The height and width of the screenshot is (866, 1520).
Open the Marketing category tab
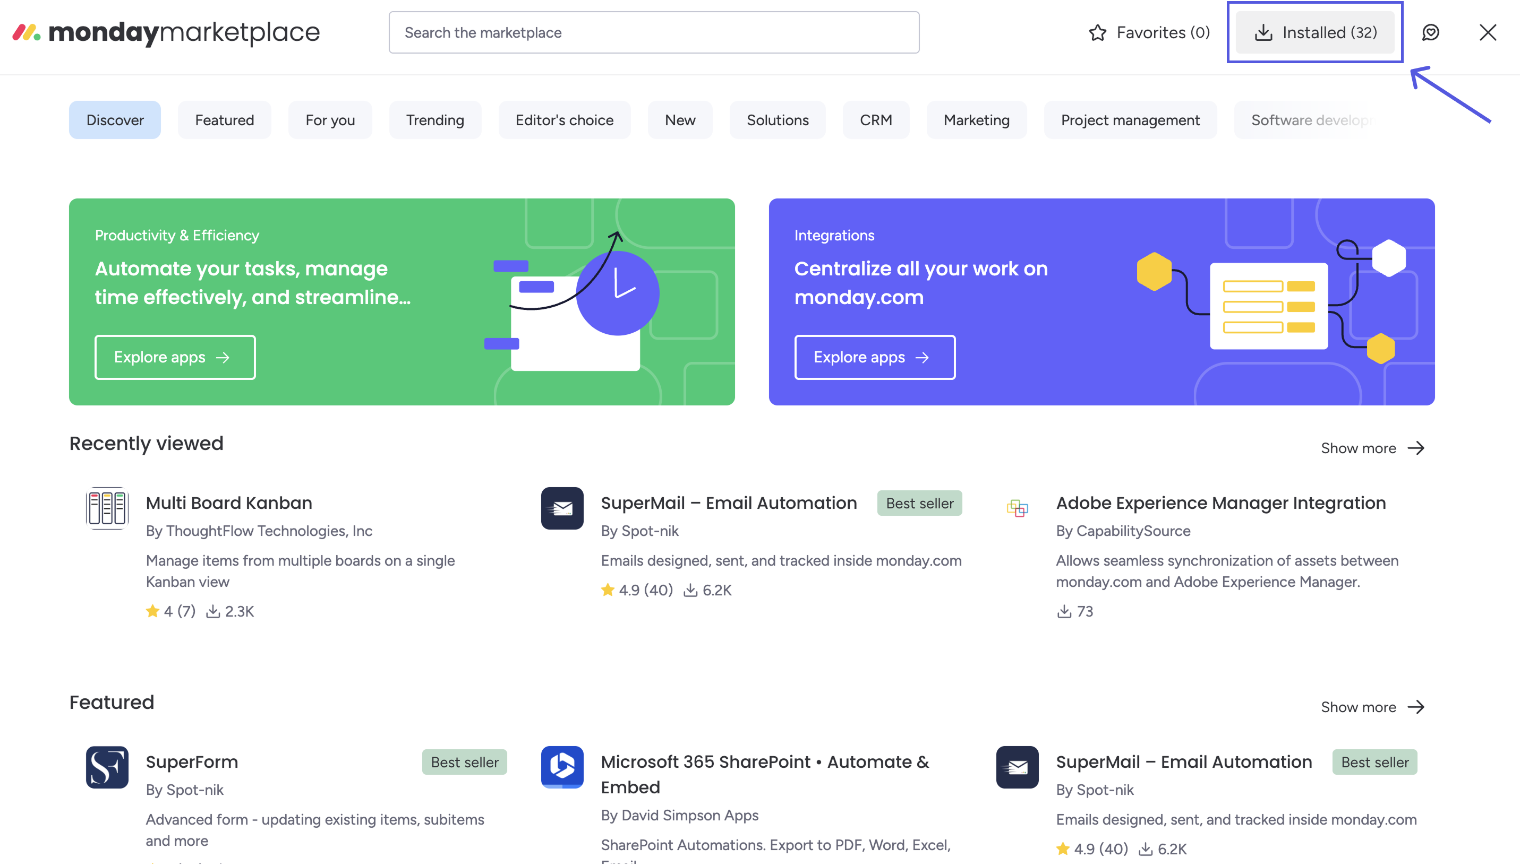tap(976, 119)
